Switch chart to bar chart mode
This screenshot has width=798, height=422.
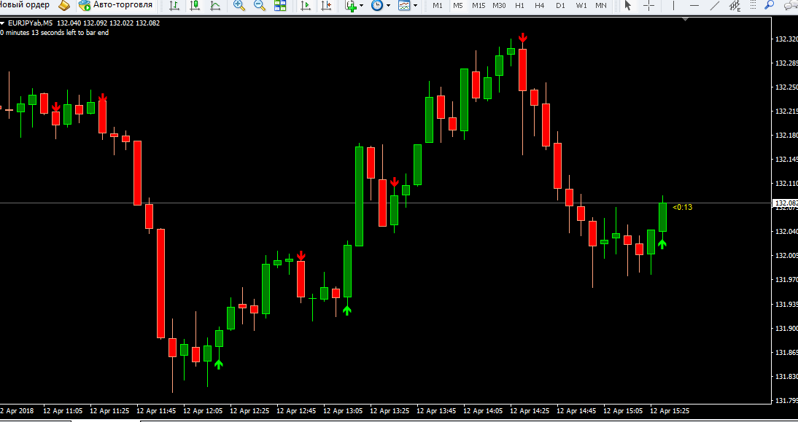[174, 6]
